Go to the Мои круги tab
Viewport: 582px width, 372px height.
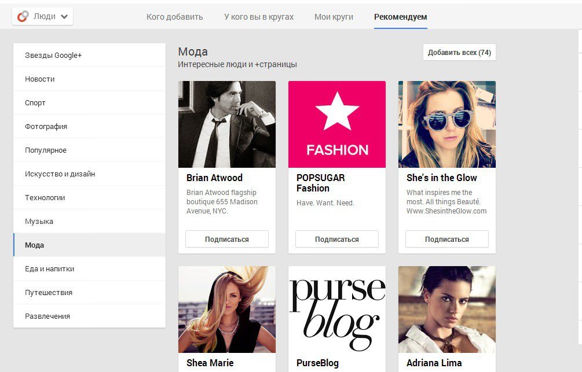334,17
